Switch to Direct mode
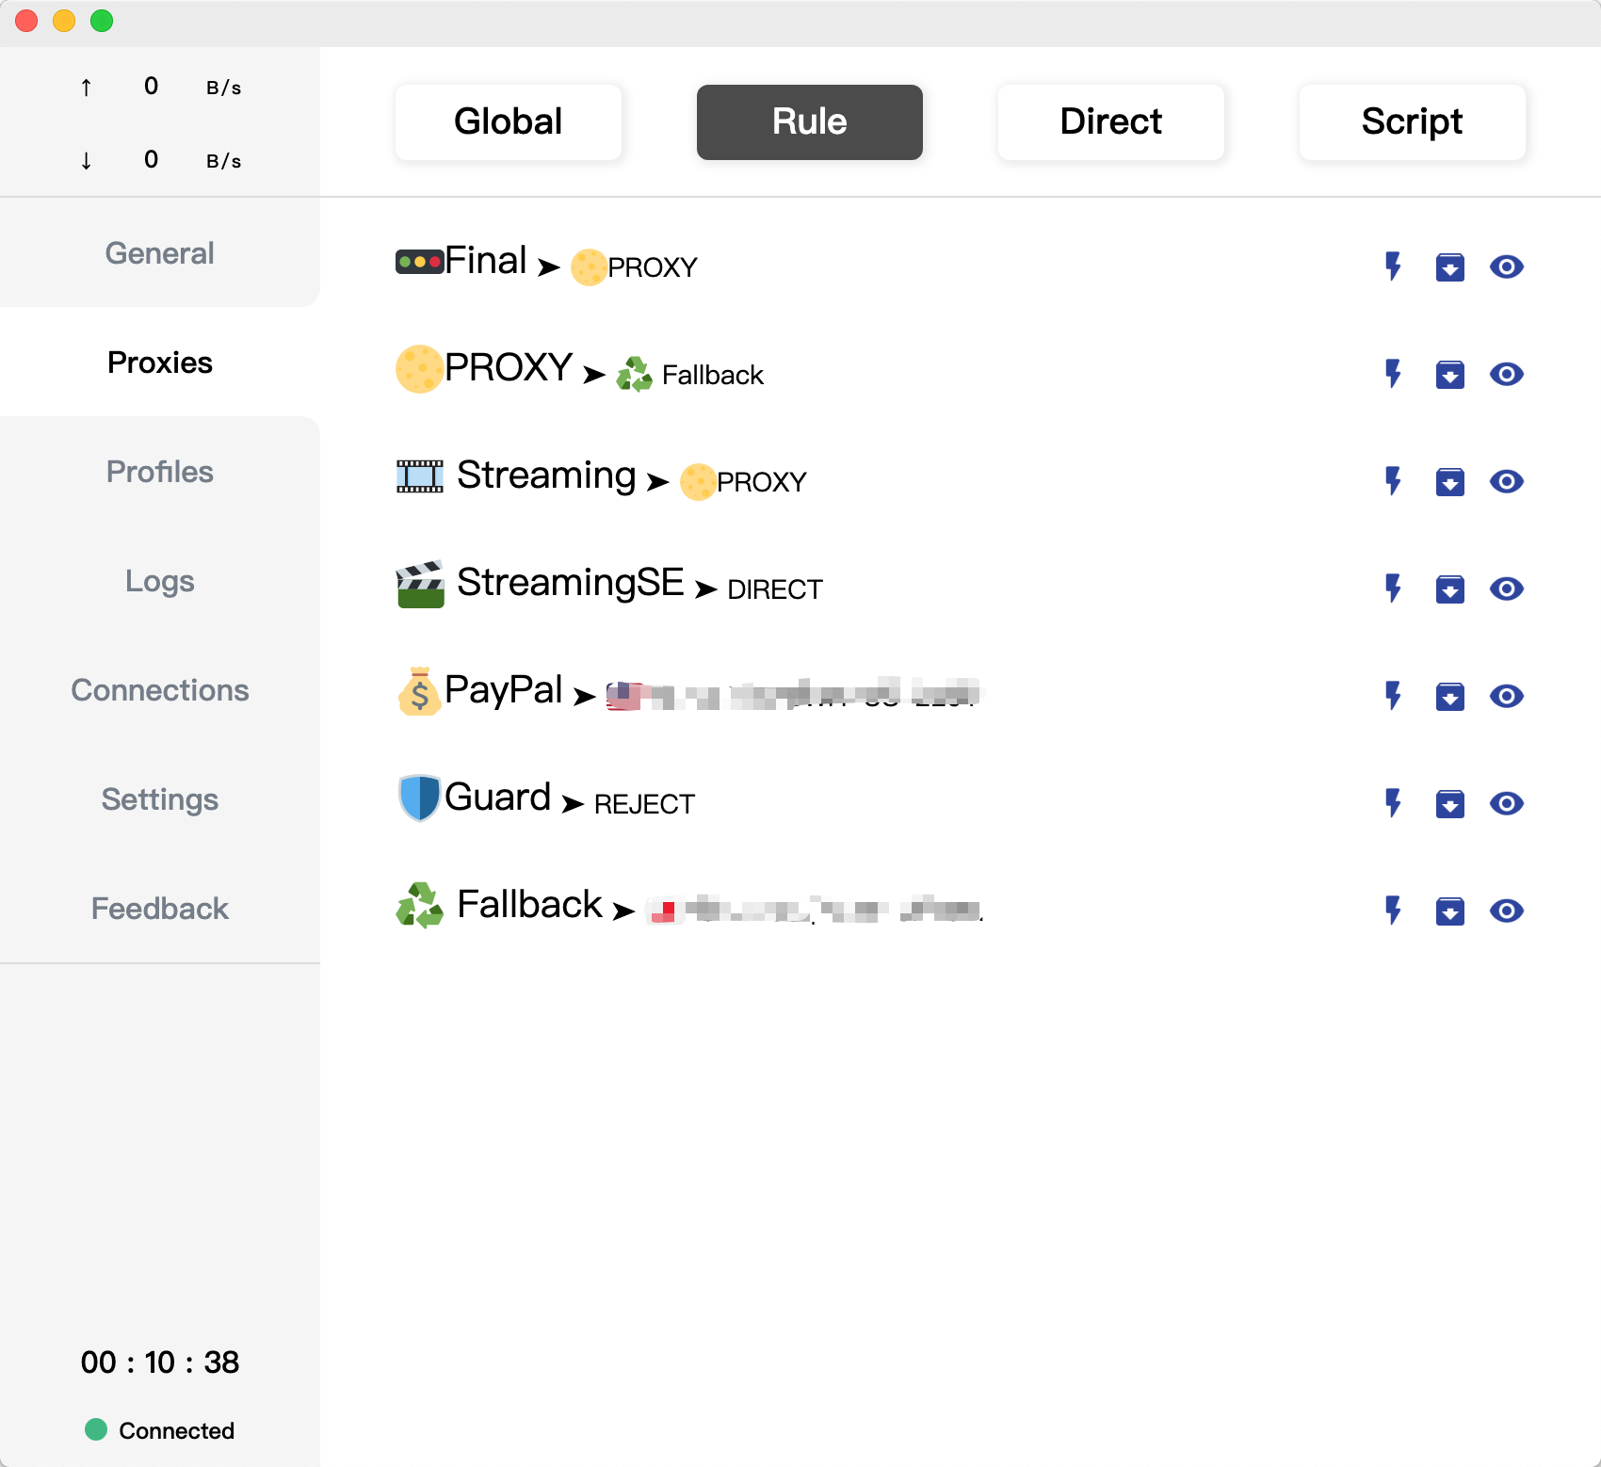The image size is (1601, 1467). click(x=1111, y=122)
